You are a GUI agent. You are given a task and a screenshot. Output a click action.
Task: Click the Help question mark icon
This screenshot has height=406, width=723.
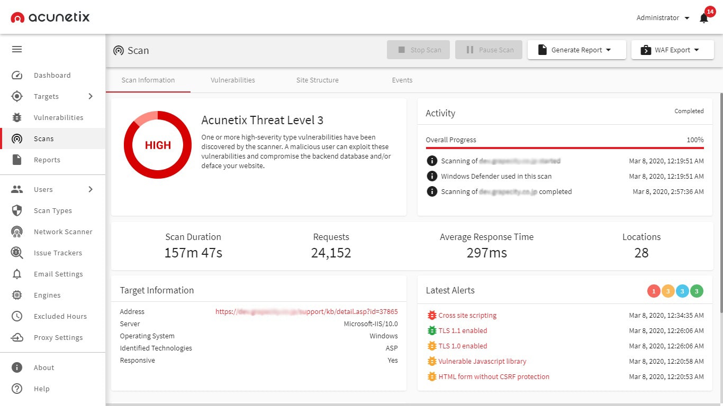click(x=17, y=389)
